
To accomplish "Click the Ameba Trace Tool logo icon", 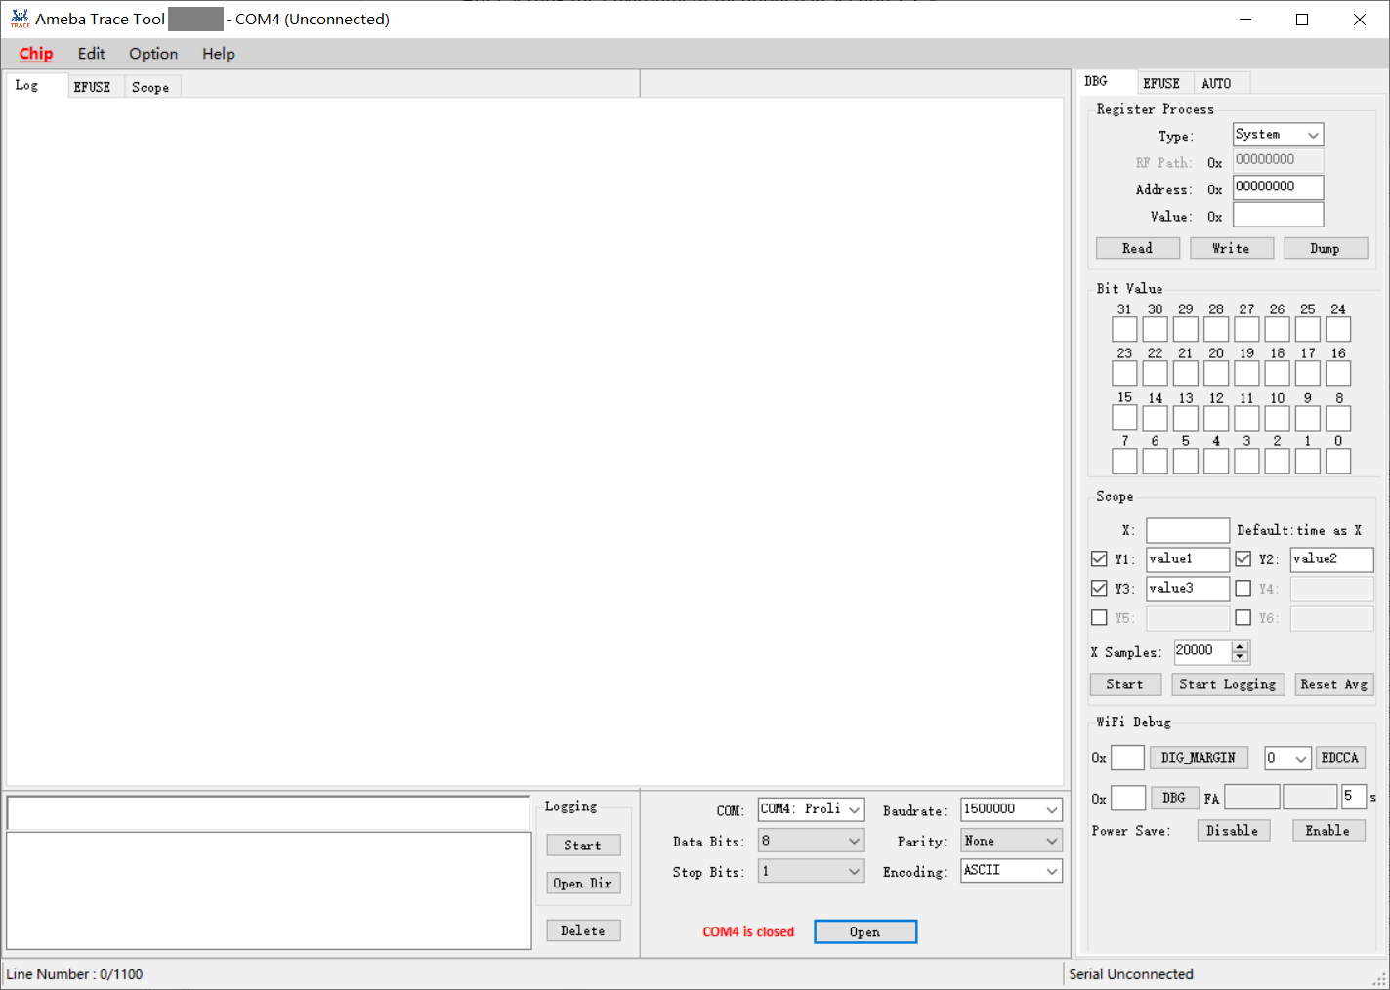I will (20, 18).
